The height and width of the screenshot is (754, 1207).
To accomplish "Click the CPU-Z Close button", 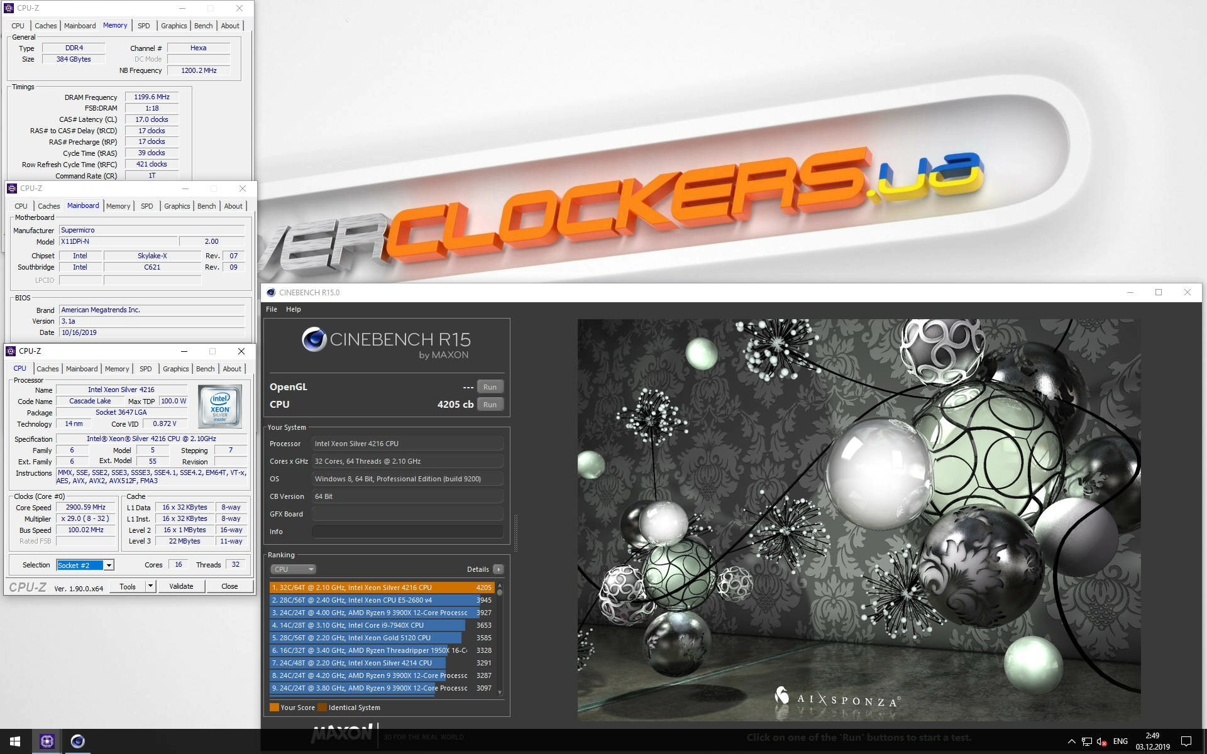I will (x=229, y=586).
